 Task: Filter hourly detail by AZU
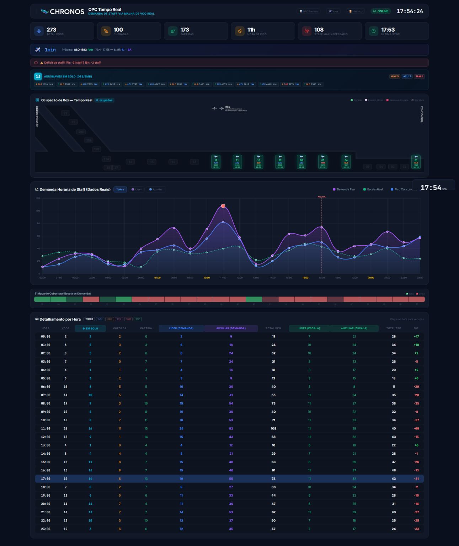[100, 319]
